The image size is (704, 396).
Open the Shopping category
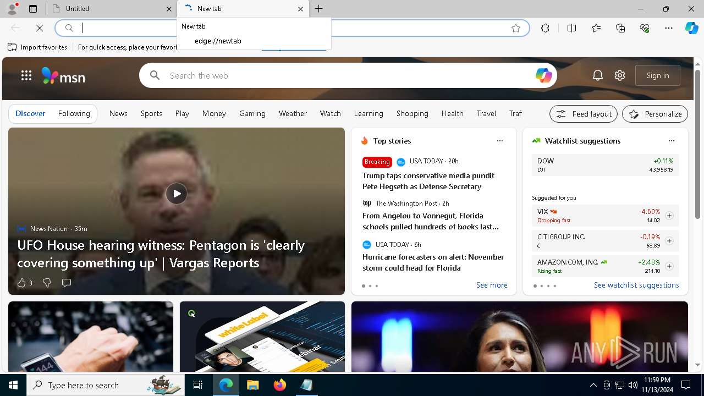(412, 113)
